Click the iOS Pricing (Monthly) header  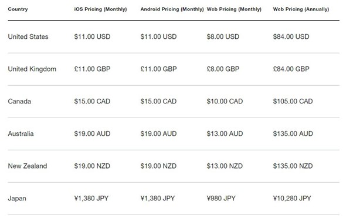100,9
